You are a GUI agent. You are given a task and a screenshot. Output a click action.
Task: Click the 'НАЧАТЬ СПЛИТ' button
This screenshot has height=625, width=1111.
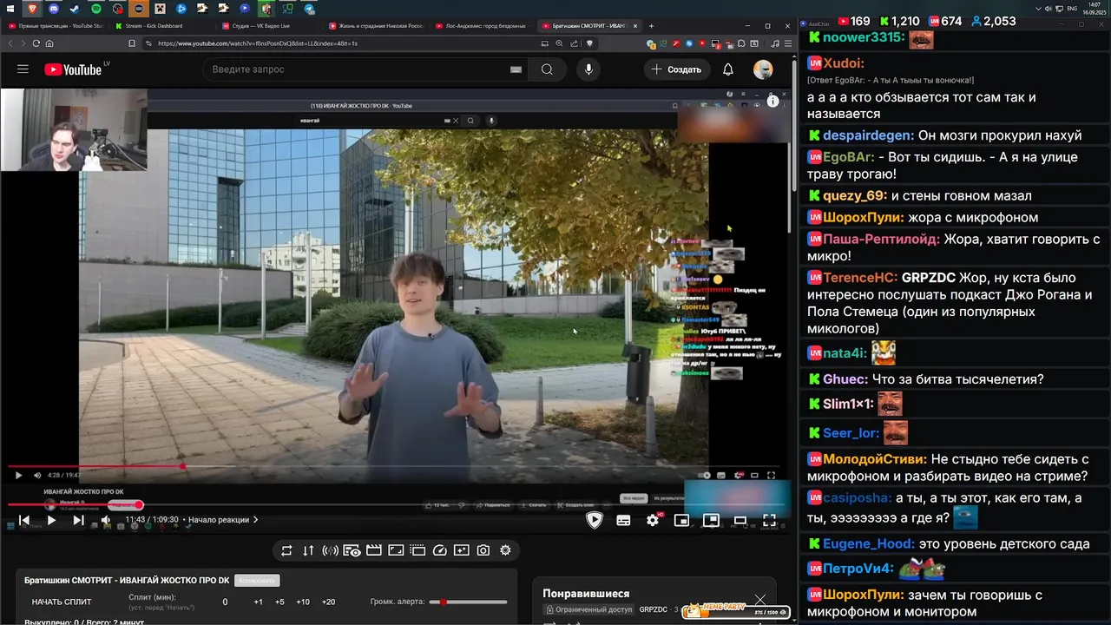(x=62, y=602)
